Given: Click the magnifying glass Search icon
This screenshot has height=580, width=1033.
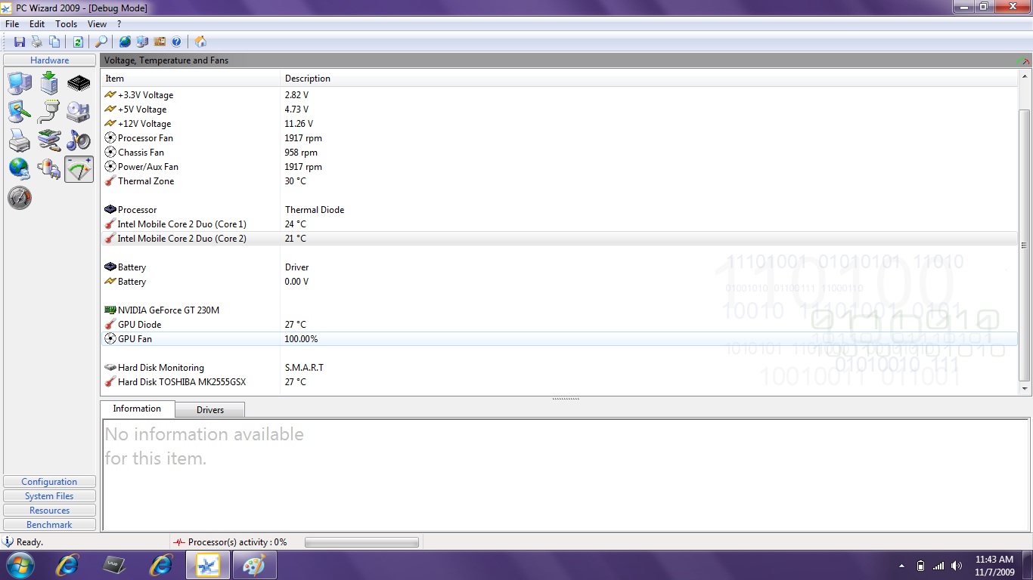Looking at the screenshot, I should [101, 42].
